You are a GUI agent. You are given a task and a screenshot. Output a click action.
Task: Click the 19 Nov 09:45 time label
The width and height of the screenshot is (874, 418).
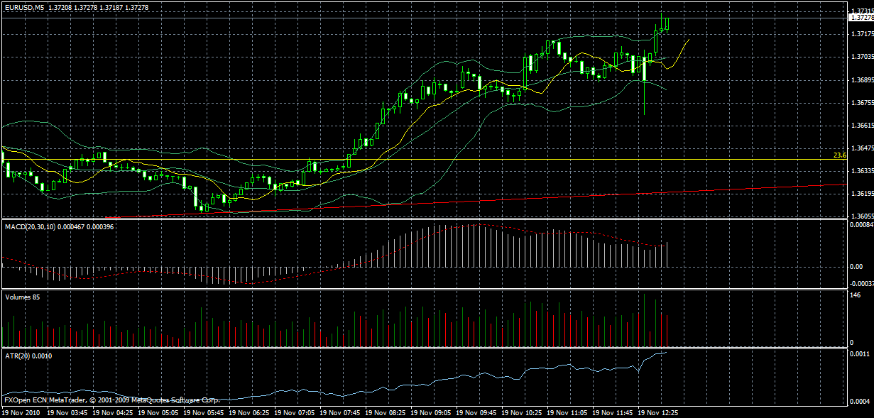coord(475,412)
